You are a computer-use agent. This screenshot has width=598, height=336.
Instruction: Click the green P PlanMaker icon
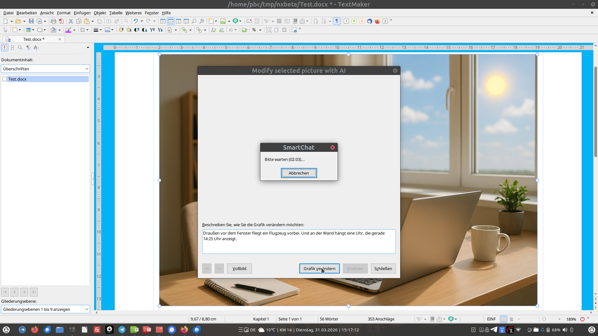tap(354, 21)
